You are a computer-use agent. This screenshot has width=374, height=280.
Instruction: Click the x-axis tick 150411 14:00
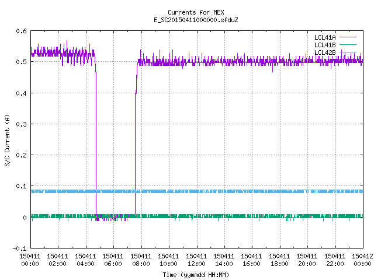pyautogui.click(x=224, y=260)
